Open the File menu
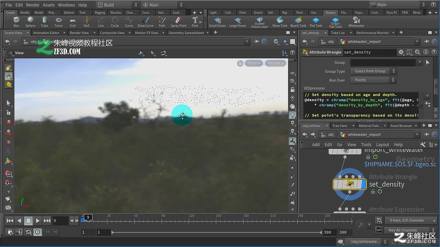The height and width of the screenshot is (247, 440). (9, 5)
